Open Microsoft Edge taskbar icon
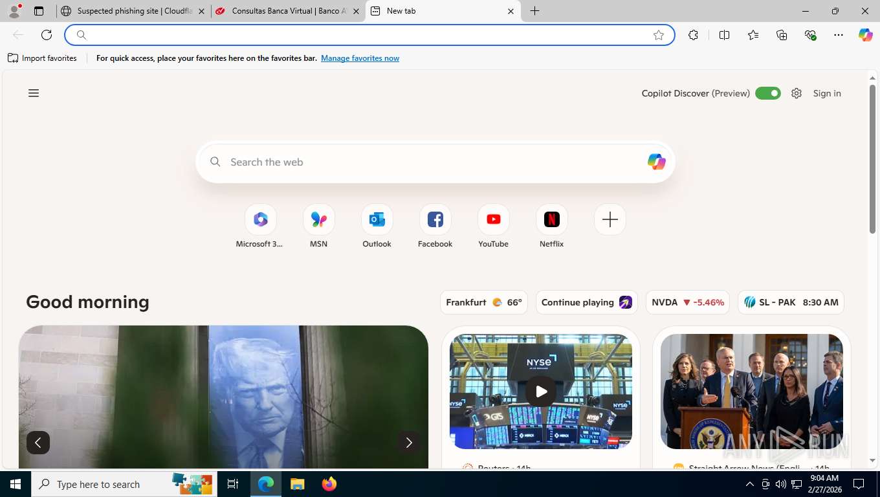 pyautogui.click(x=266, y=484)
